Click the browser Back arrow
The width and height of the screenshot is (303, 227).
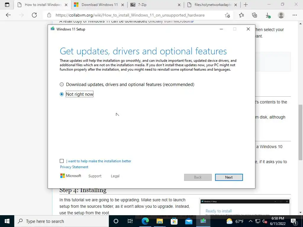pos(8,15)
